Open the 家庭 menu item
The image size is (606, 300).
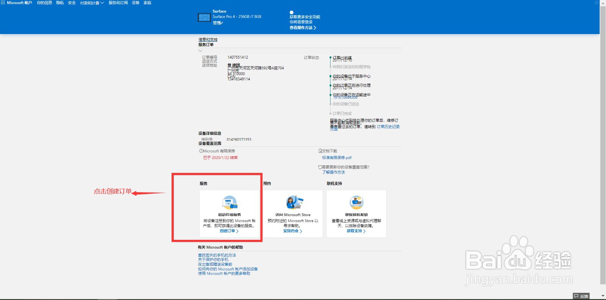coord(147,3)
